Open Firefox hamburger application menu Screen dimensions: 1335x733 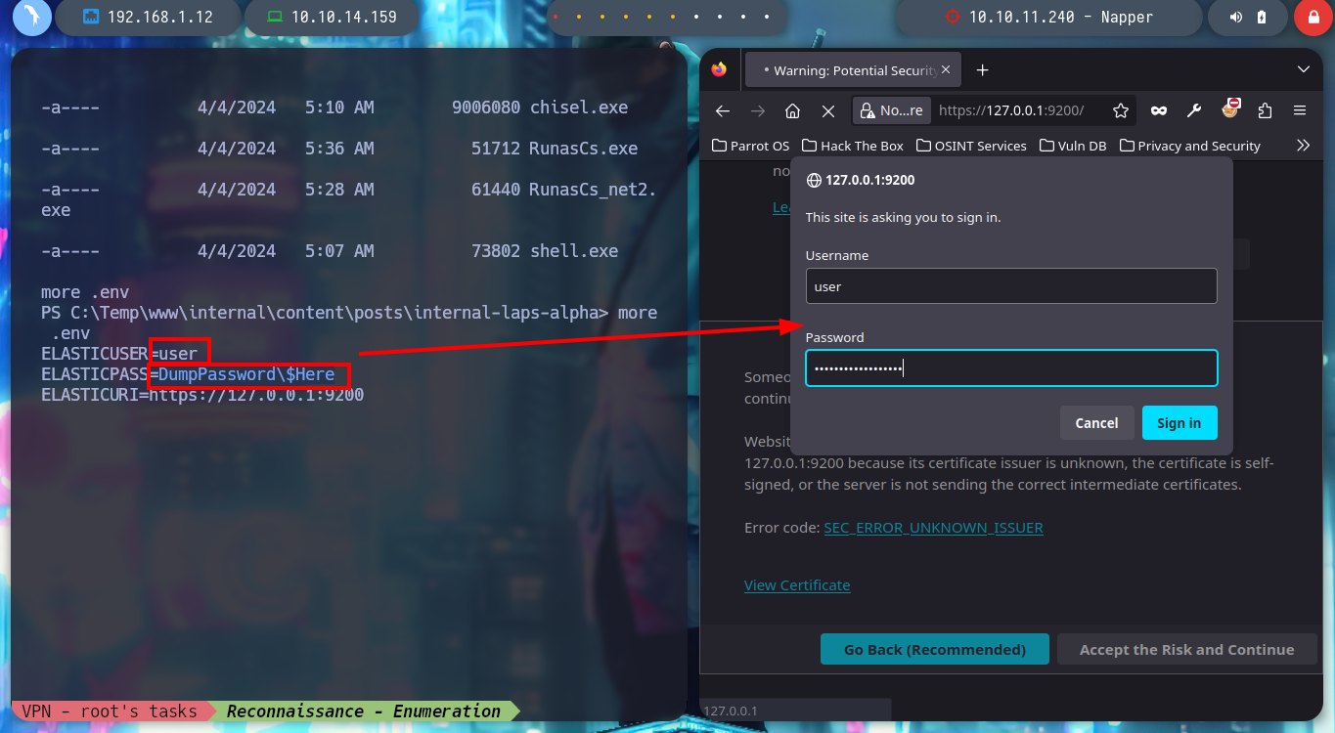coord(1300,110)
